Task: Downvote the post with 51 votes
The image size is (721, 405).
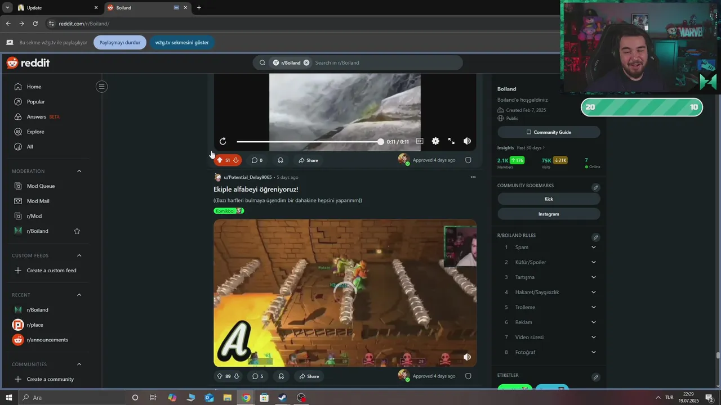Action: click(236, 160)
